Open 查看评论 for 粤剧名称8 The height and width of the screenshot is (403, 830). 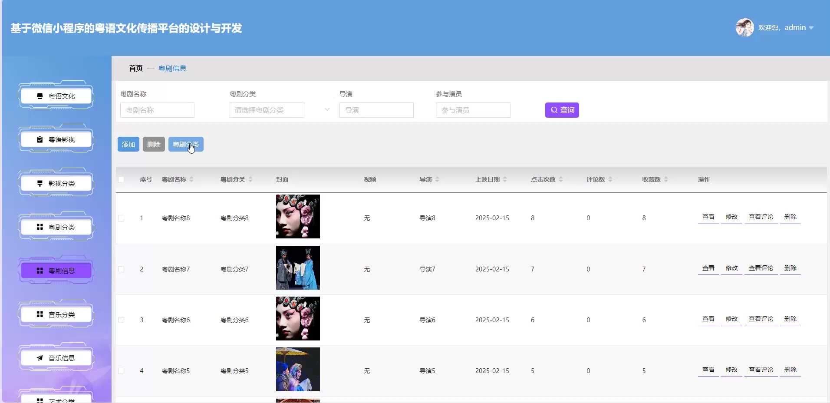(x=761, y=217)
